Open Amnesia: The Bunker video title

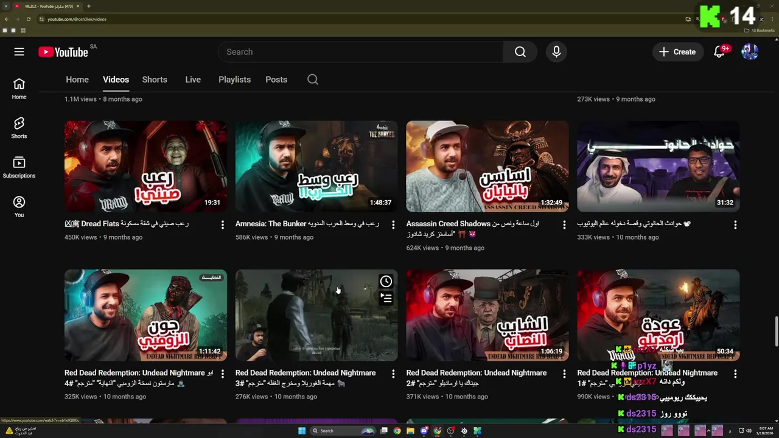307,224
